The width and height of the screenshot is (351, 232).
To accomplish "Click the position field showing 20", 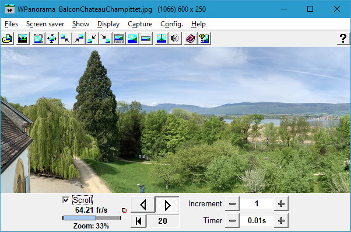I will (x=163, y=221).
